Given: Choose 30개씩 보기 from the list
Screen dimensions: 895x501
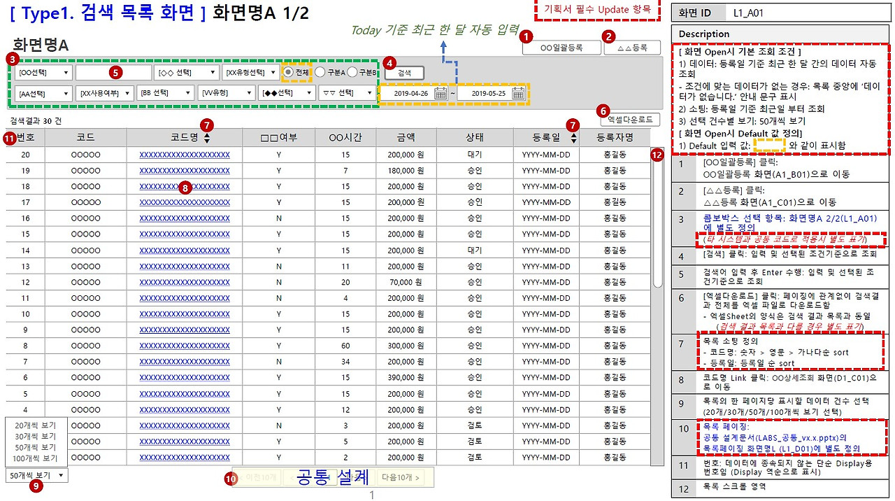Looking at the screenshot, I should pos(36,436).
